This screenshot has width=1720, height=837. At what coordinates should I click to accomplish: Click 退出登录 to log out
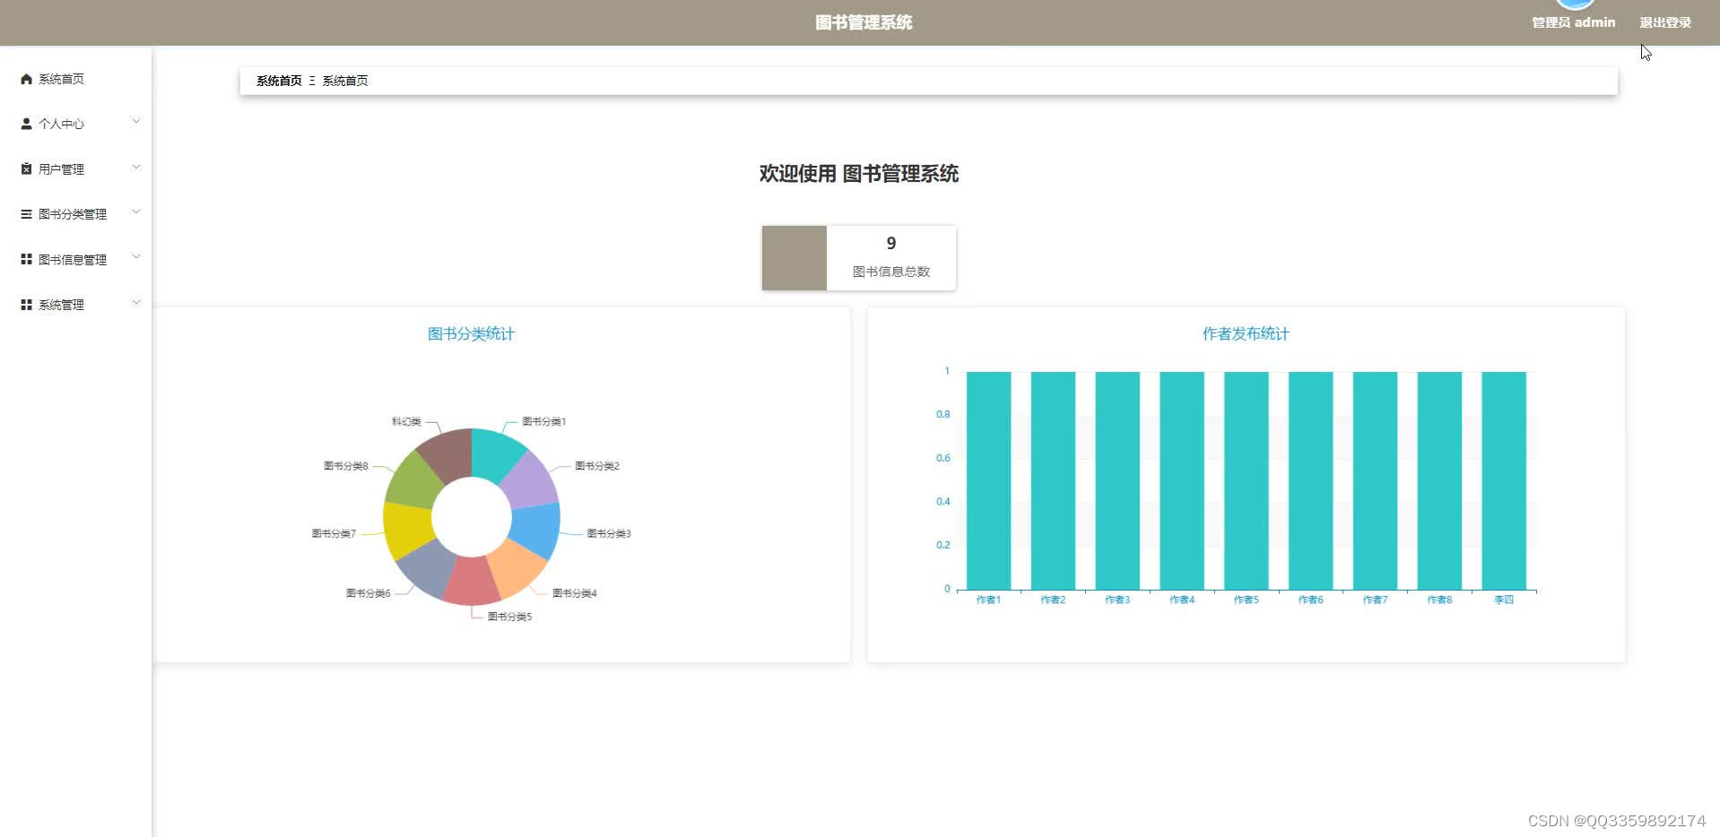[x=1665, y=22]
